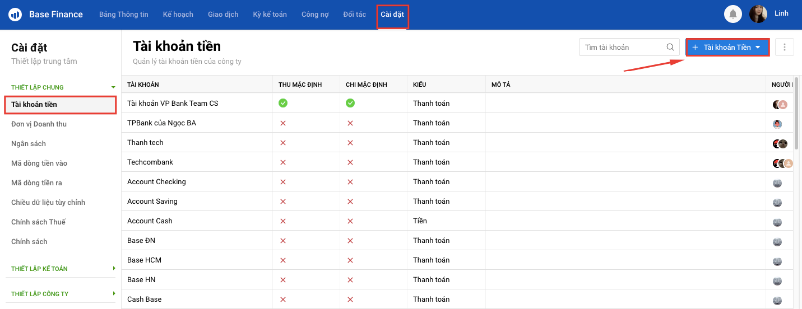Click user avatar for TPBank của Ngọc BA
Screen dimensions: 802x309
point(777,124)
